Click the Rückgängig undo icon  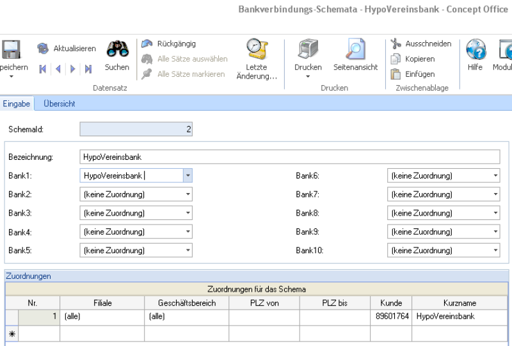pyautogui.click(x=147, y=43)
